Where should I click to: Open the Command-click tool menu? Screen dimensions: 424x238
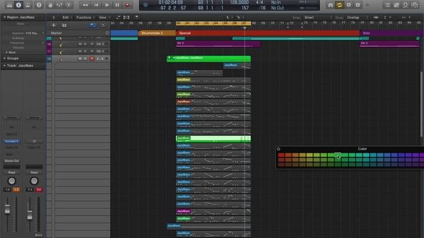coord(240,18)
